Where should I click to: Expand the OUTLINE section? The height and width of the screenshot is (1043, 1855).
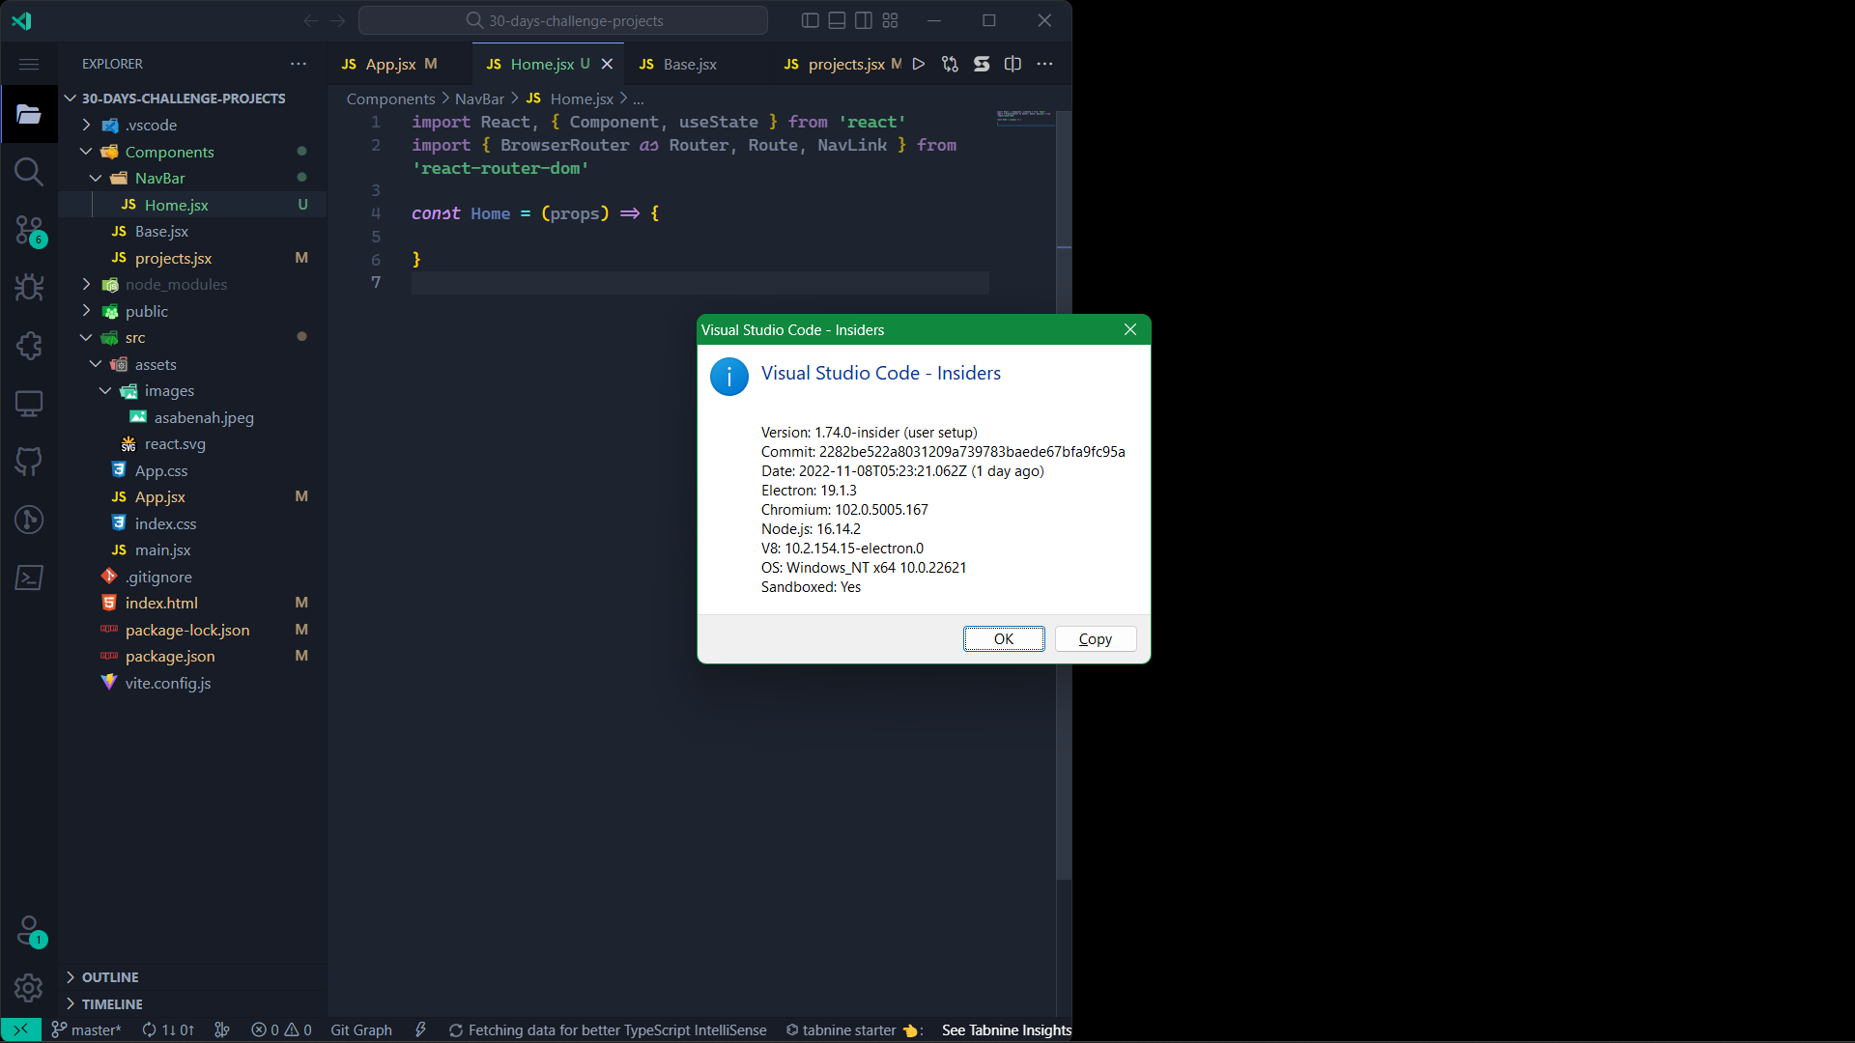coord(111,976)
